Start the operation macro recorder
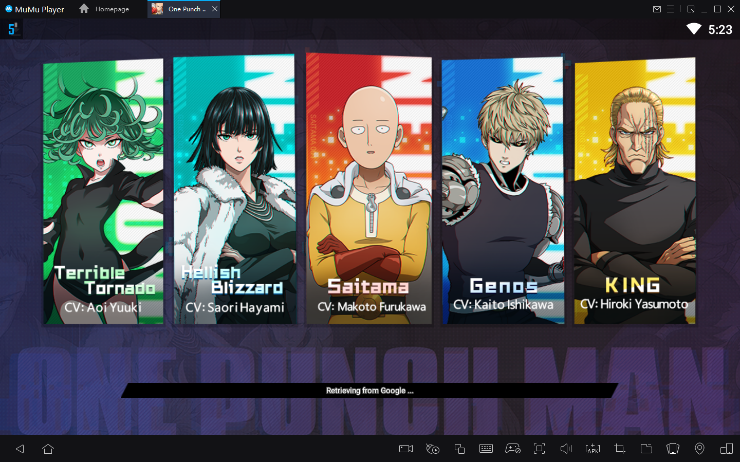 coord(432,449)
